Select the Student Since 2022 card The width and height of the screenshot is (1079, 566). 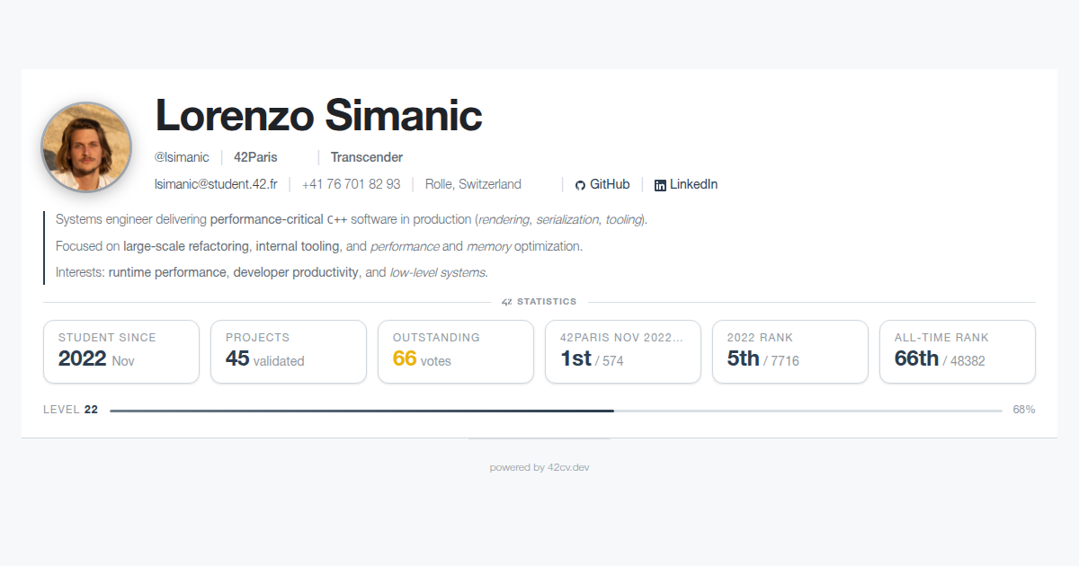tap(121, 351)
